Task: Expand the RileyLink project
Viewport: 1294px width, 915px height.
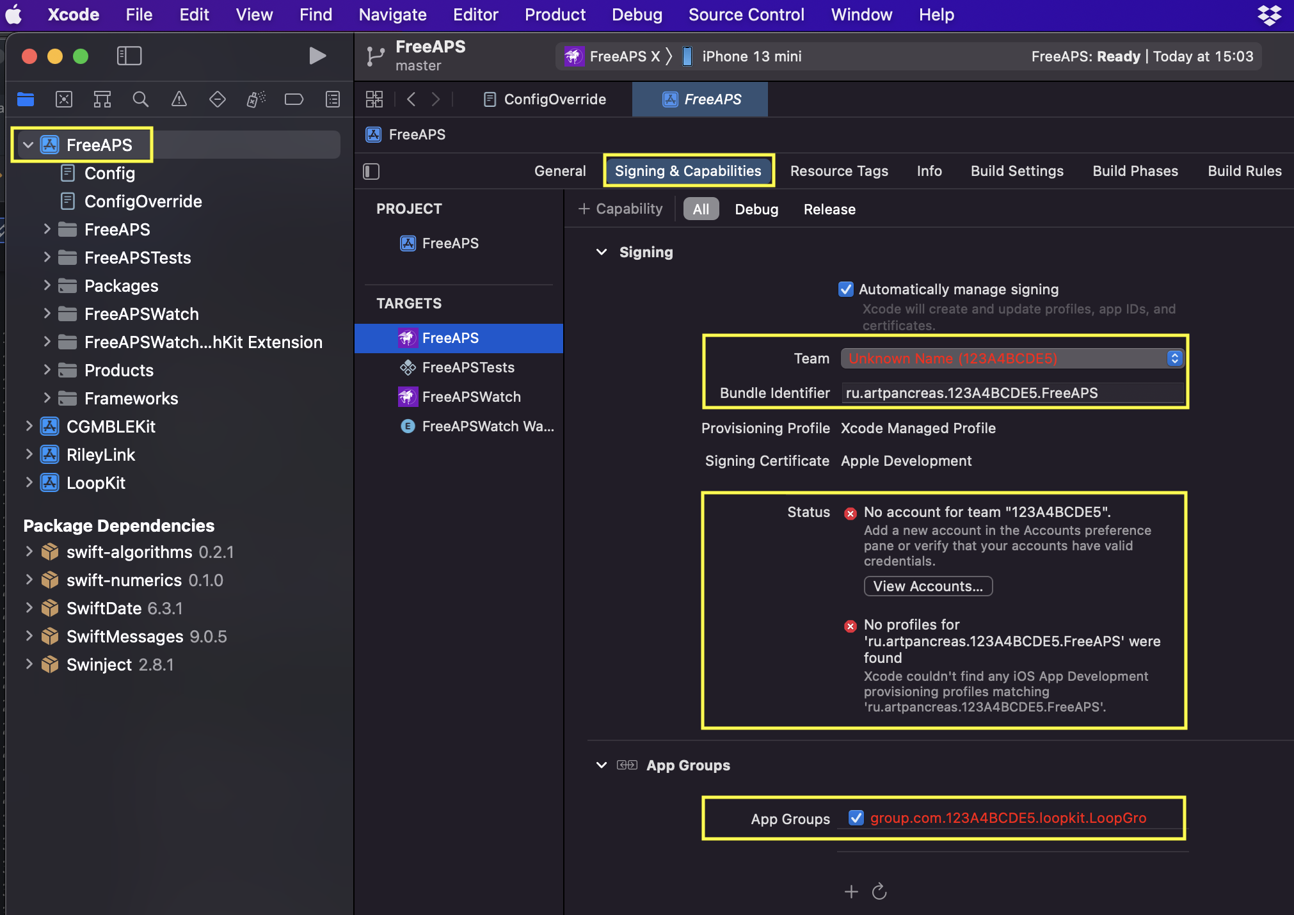Action: (29, 454)
